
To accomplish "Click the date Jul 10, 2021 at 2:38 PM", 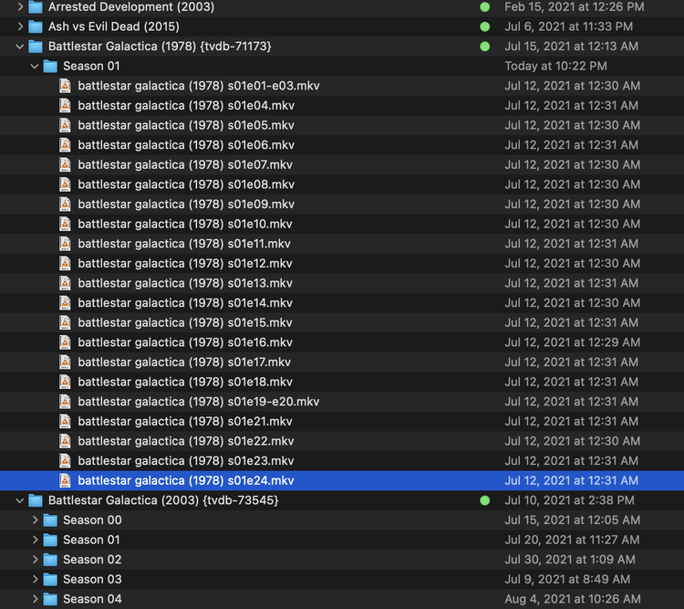I will 569,500.
